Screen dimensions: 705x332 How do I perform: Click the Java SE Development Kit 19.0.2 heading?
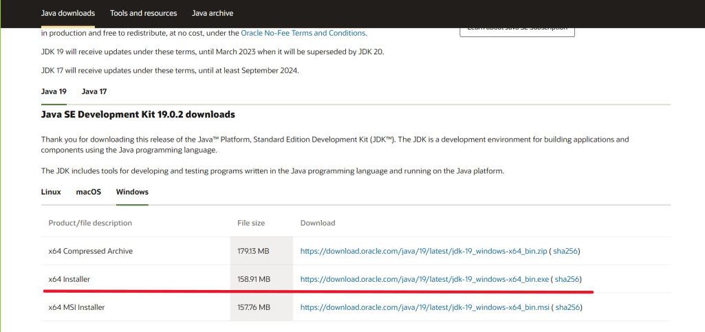(138, 115)
